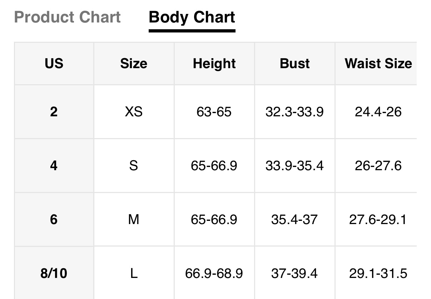The image size is (431, 299).
Task: Select the US size 2 row label
Action: click(x=54, y=112)
